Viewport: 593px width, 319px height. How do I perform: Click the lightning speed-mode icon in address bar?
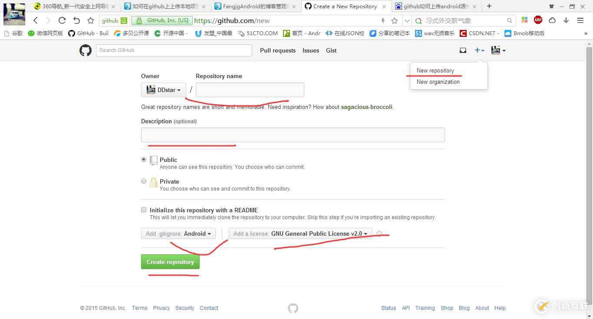pyautogui.click(x=383, y=20)
